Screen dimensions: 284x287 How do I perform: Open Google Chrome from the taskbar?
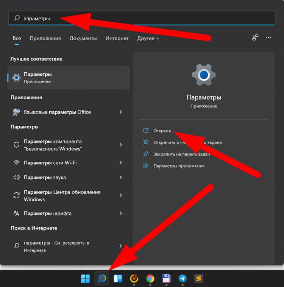point(150,279)
